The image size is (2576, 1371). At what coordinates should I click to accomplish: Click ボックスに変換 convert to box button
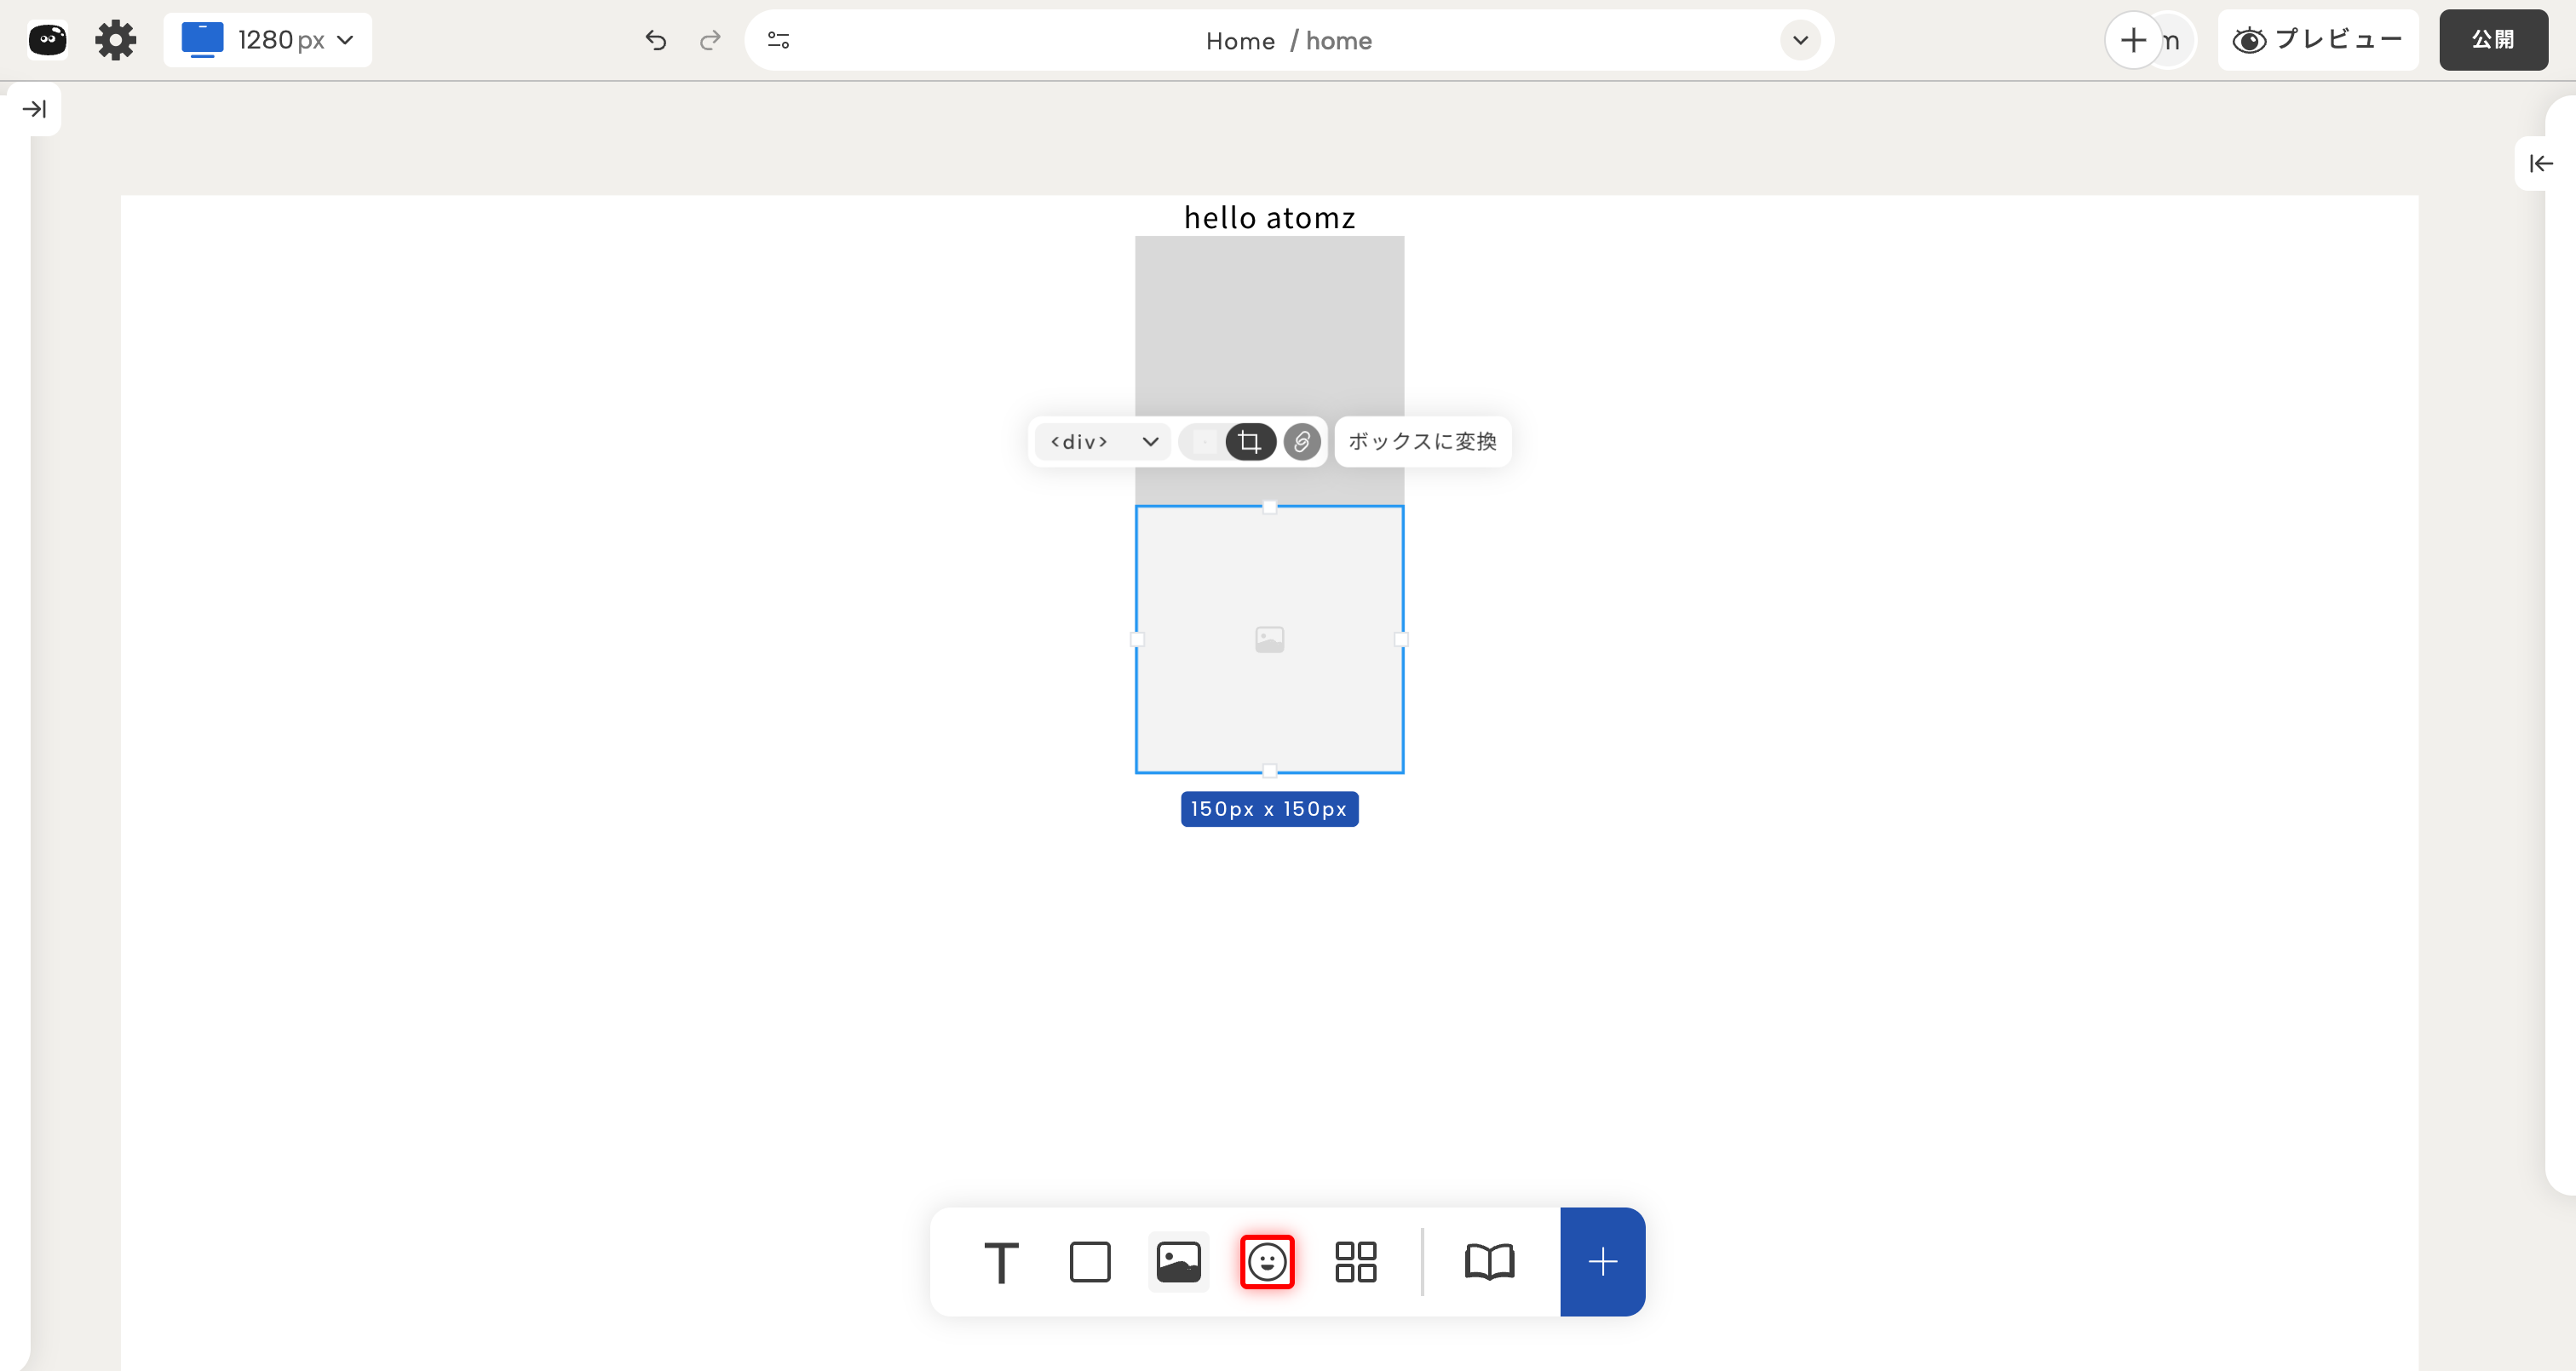click(1422, 442)
